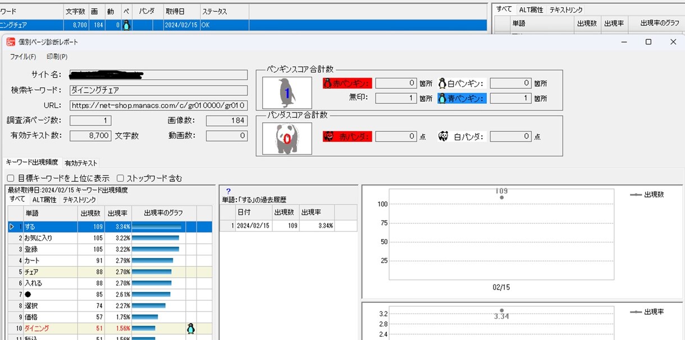Sort by 単語 column in the report's keyword table
This screenshot has height=340, width=685.
pyautogui.click(x=49, y=213)
